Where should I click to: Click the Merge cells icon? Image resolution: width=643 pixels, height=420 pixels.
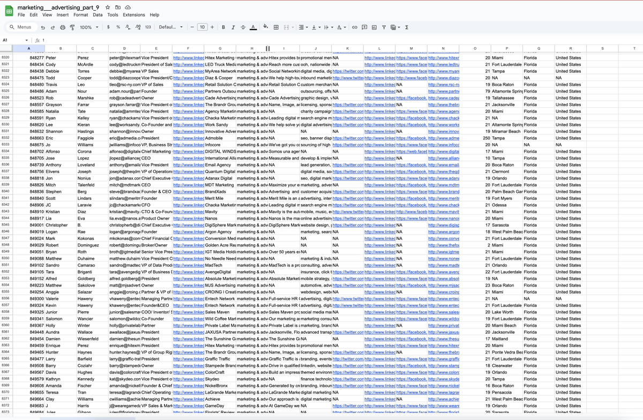point(286,27)
